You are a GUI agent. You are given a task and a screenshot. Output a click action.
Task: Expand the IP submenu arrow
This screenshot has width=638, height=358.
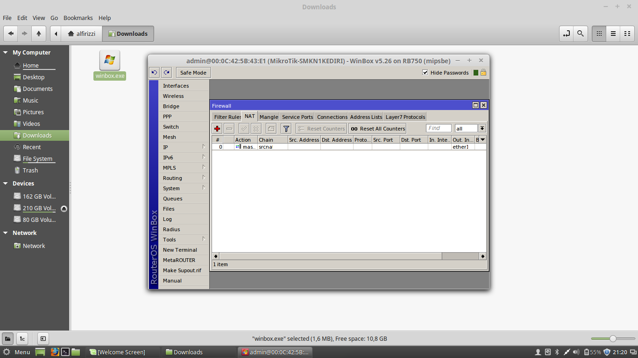tap(204, 147)
